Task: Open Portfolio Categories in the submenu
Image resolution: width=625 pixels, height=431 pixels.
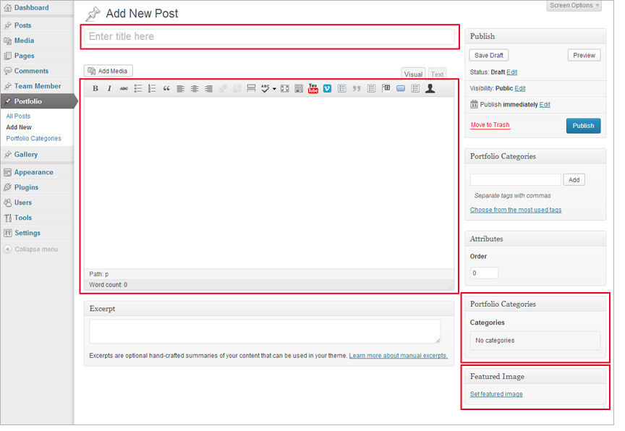Action: click(33, 138)
